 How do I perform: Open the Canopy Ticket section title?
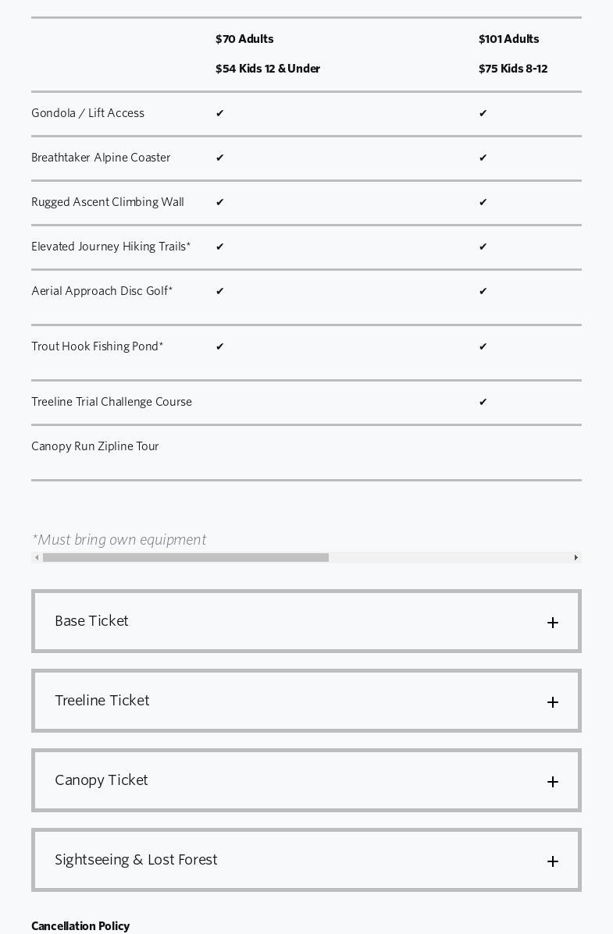(x=102, y=780)
